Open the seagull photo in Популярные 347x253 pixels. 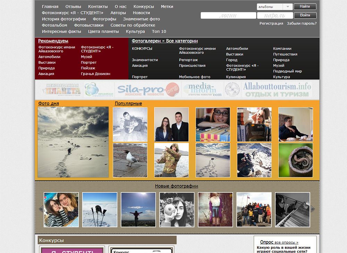tap(130, 160)
